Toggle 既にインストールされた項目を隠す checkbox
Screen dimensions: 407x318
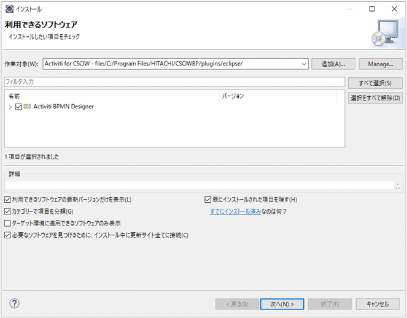coord(208,200)
